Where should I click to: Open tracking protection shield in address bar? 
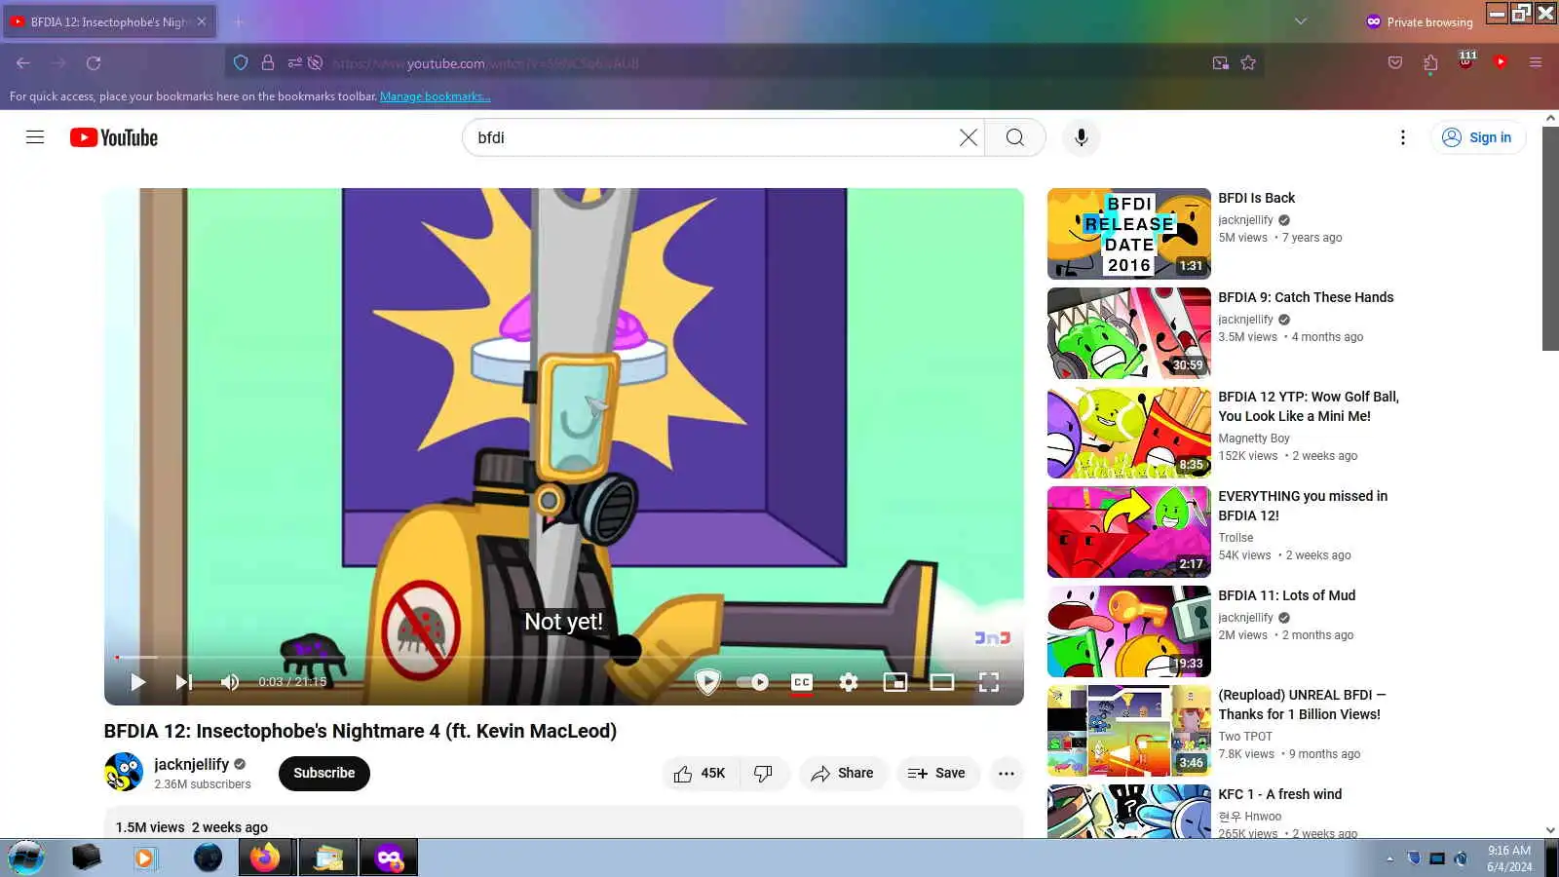(x=241, y=63)
